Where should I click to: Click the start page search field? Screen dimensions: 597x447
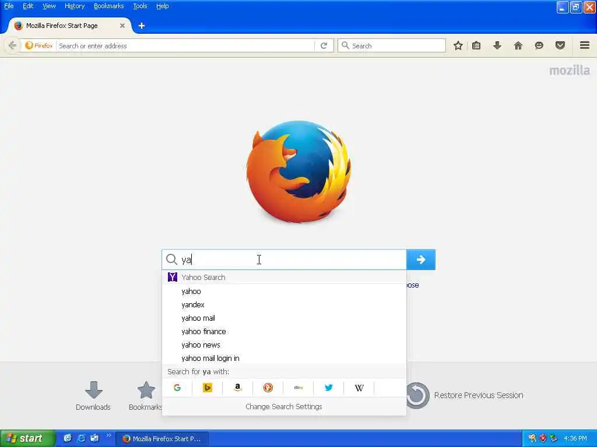(285, 260)
